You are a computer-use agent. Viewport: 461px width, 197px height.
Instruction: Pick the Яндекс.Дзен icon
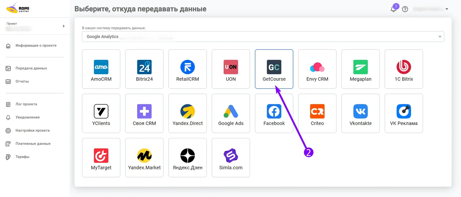(188, 156)
